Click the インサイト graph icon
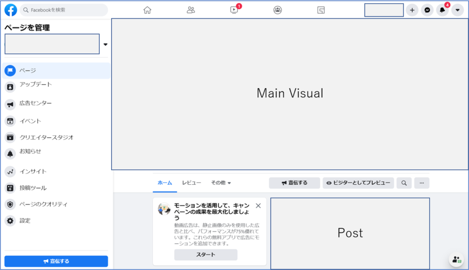 [10, 172]
